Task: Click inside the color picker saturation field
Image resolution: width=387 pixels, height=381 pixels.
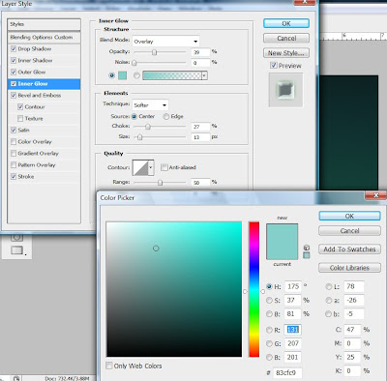Action: click(x=174, y=289)
